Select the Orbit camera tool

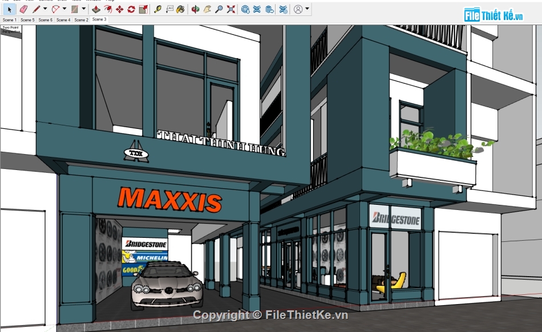(x=195, y=9)
